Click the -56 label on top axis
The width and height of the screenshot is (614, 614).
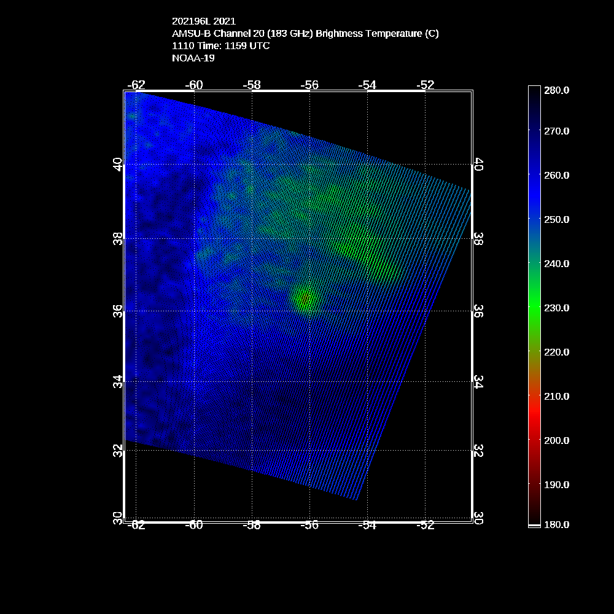(309, 85)
